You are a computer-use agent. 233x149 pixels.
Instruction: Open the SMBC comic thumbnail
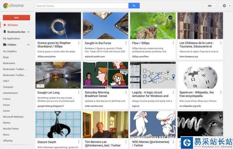(x=106, y=75)
